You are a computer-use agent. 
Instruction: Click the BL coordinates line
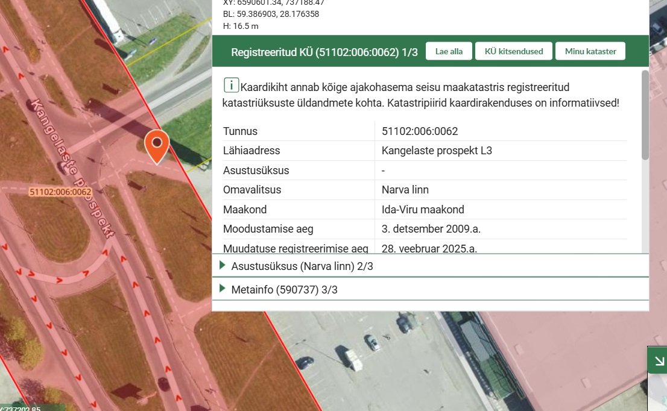tap(271, 14)
